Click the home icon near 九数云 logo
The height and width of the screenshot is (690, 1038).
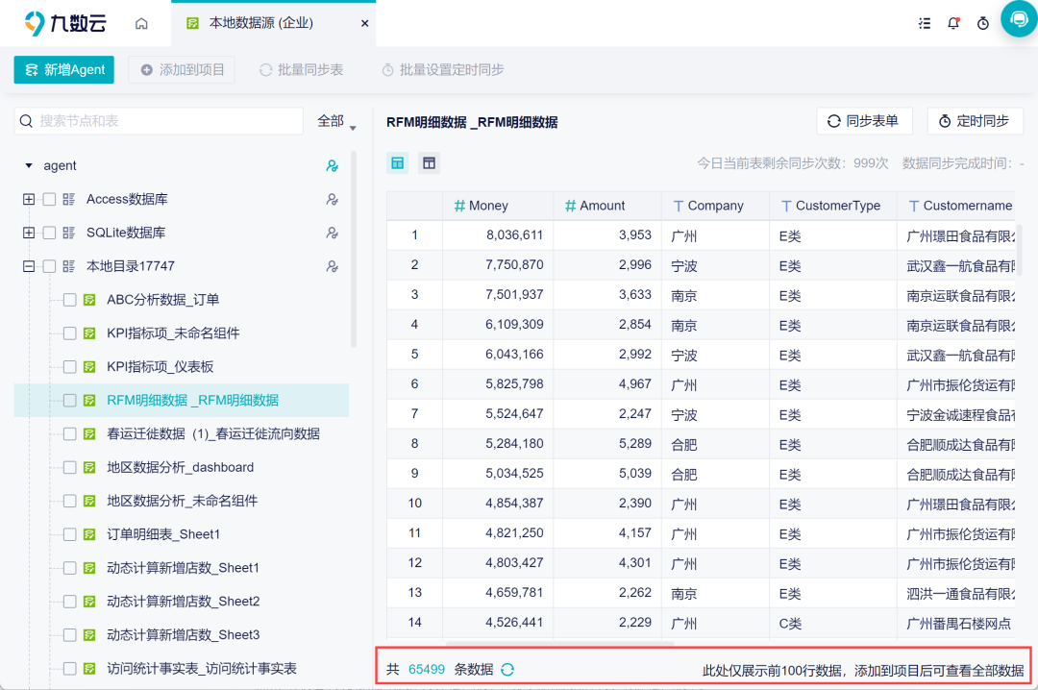[140, 23]
